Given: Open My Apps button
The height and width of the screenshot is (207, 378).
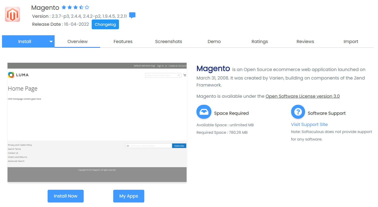Looking at the screenshot, I should [129, 196].
